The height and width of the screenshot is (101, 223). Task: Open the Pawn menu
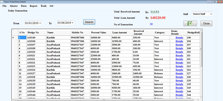tap(24, 6)
